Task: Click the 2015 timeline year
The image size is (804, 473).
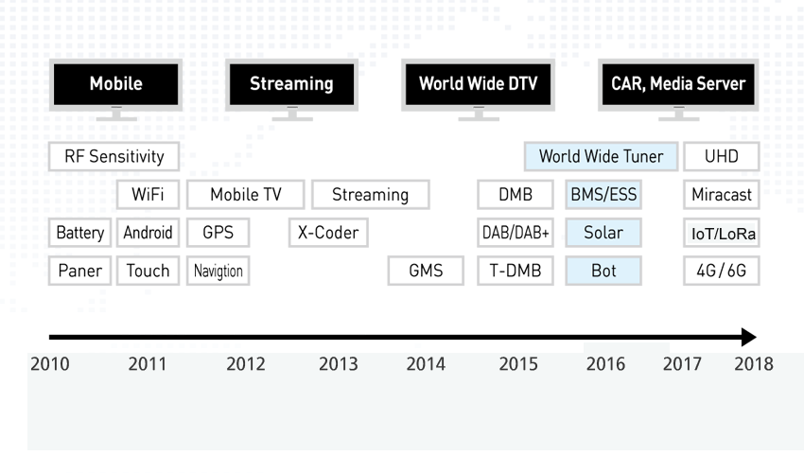Action: point(518,363)
